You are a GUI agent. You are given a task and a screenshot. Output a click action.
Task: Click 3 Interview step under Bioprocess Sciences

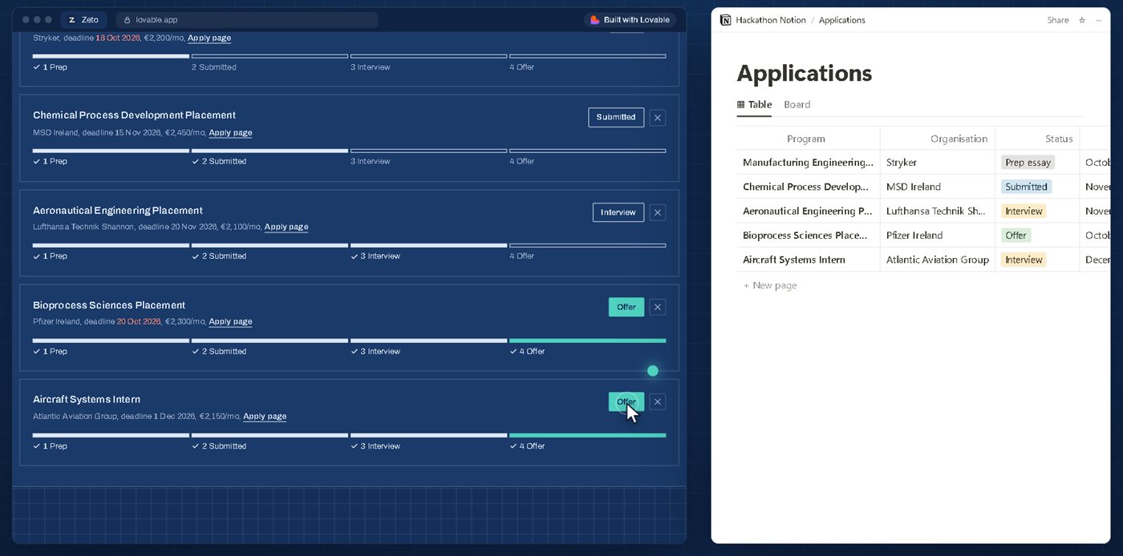[x=428, y=347]
